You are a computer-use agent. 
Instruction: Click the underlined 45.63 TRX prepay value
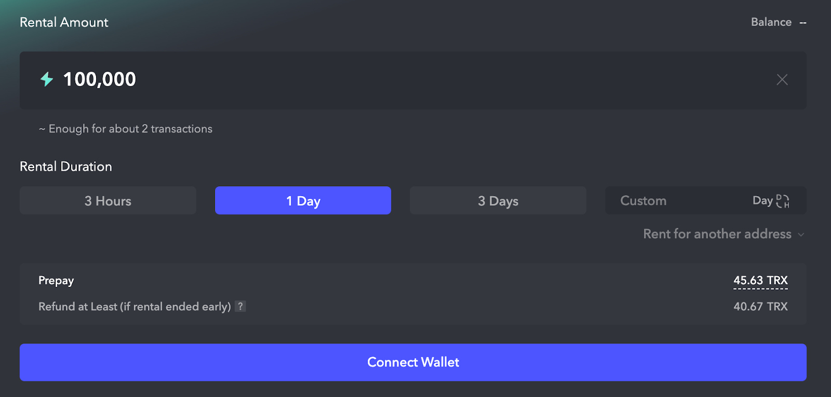point(760,280)
